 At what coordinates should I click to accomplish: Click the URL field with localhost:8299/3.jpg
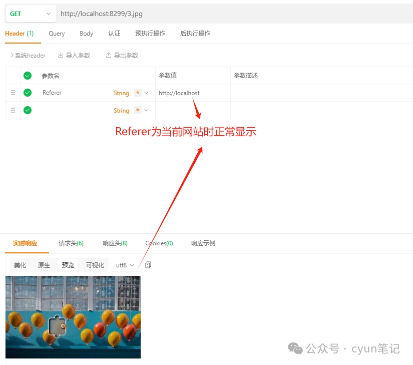(200, 14)
